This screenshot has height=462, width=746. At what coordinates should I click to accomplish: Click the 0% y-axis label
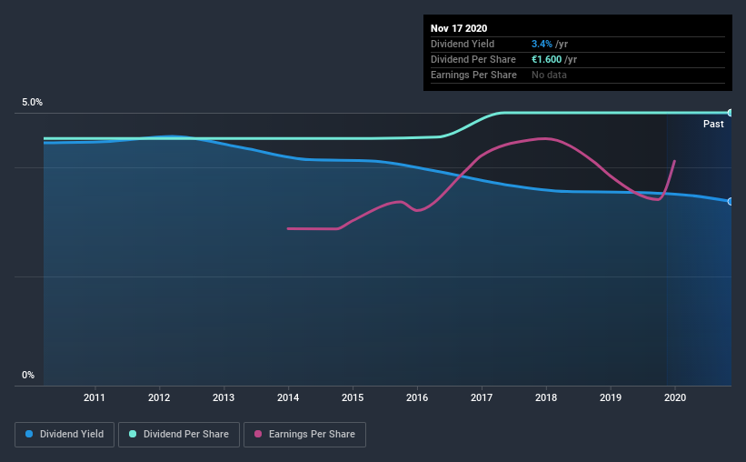28,376
